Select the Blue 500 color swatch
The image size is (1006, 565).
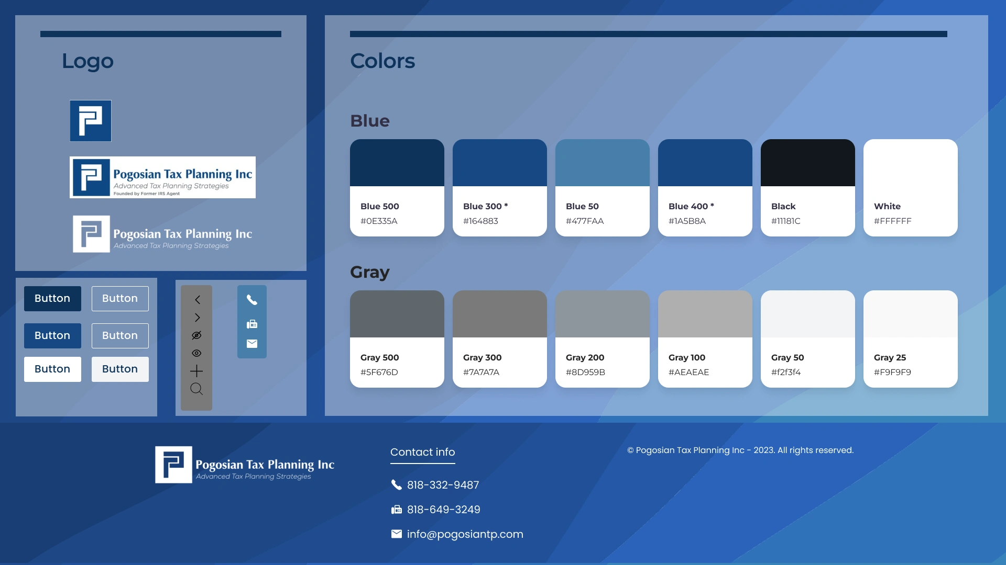397,163
